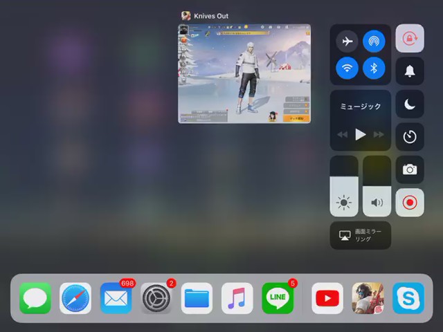Screen dimensions: 443x332
Task: Open the Files app in the dock
Action: [x=197, y=298]
